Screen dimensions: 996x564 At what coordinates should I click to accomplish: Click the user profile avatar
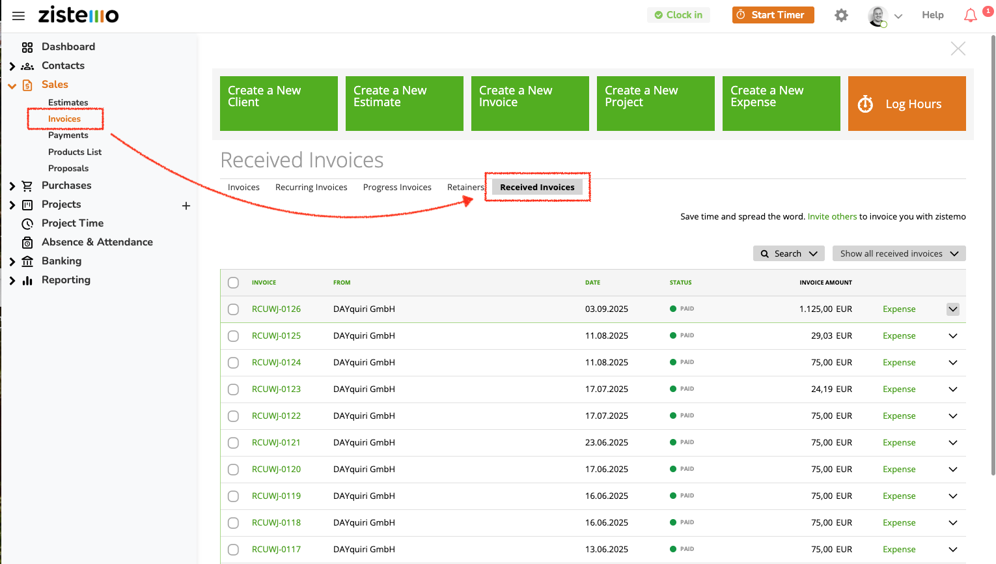pos(878,16)
